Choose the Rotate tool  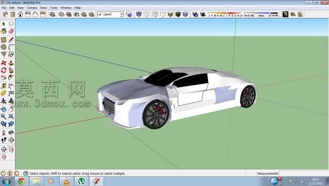tap(4, 70)
